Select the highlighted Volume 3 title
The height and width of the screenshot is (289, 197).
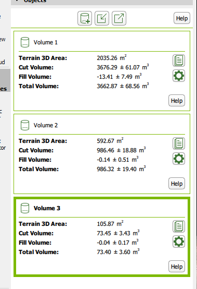point(47,208)
